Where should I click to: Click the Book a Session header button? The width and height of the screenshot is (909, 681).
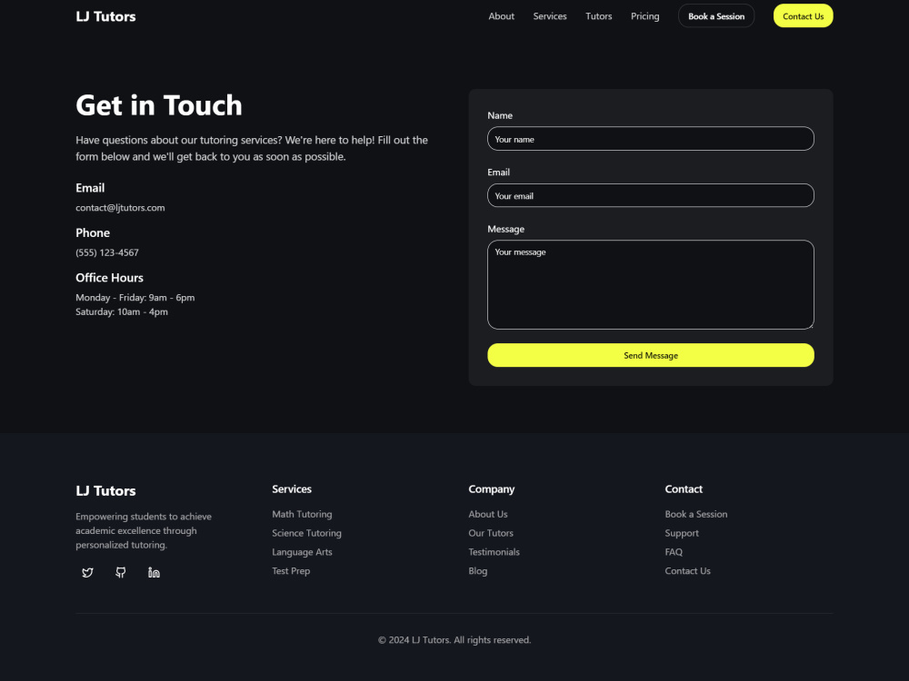tap(716, 16)
